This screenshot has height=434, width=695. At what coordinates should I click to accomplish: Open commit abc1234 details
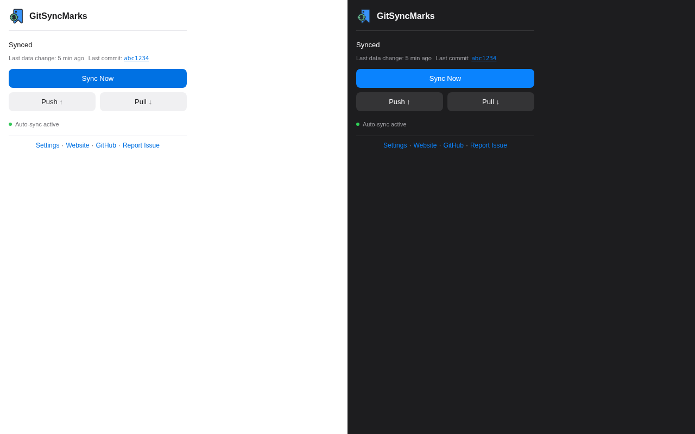[136, 58]
